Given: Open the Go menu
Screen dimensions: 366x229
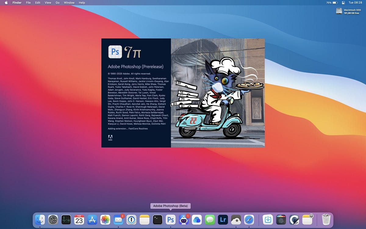Looking at the screenshot, I should 58,2.
